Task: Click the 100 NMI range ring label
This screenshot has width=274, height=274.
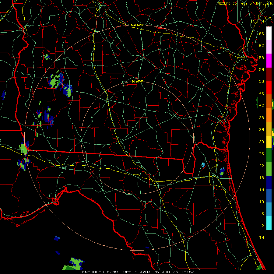Action: tap(137, 25)
